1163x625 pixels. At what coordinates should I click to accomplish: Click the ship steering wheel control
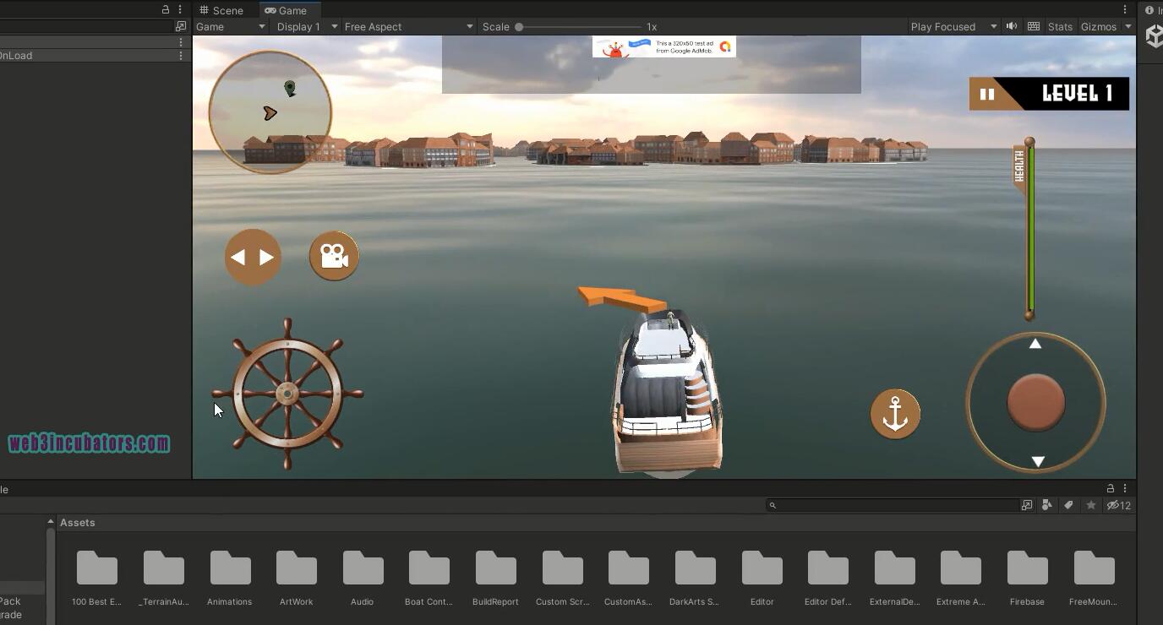[287, 394]
